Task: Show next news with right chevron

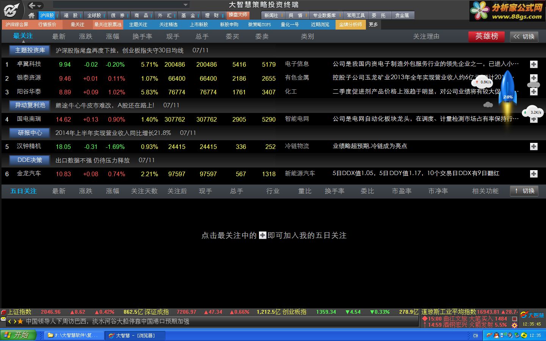Action: coord(15,321)
